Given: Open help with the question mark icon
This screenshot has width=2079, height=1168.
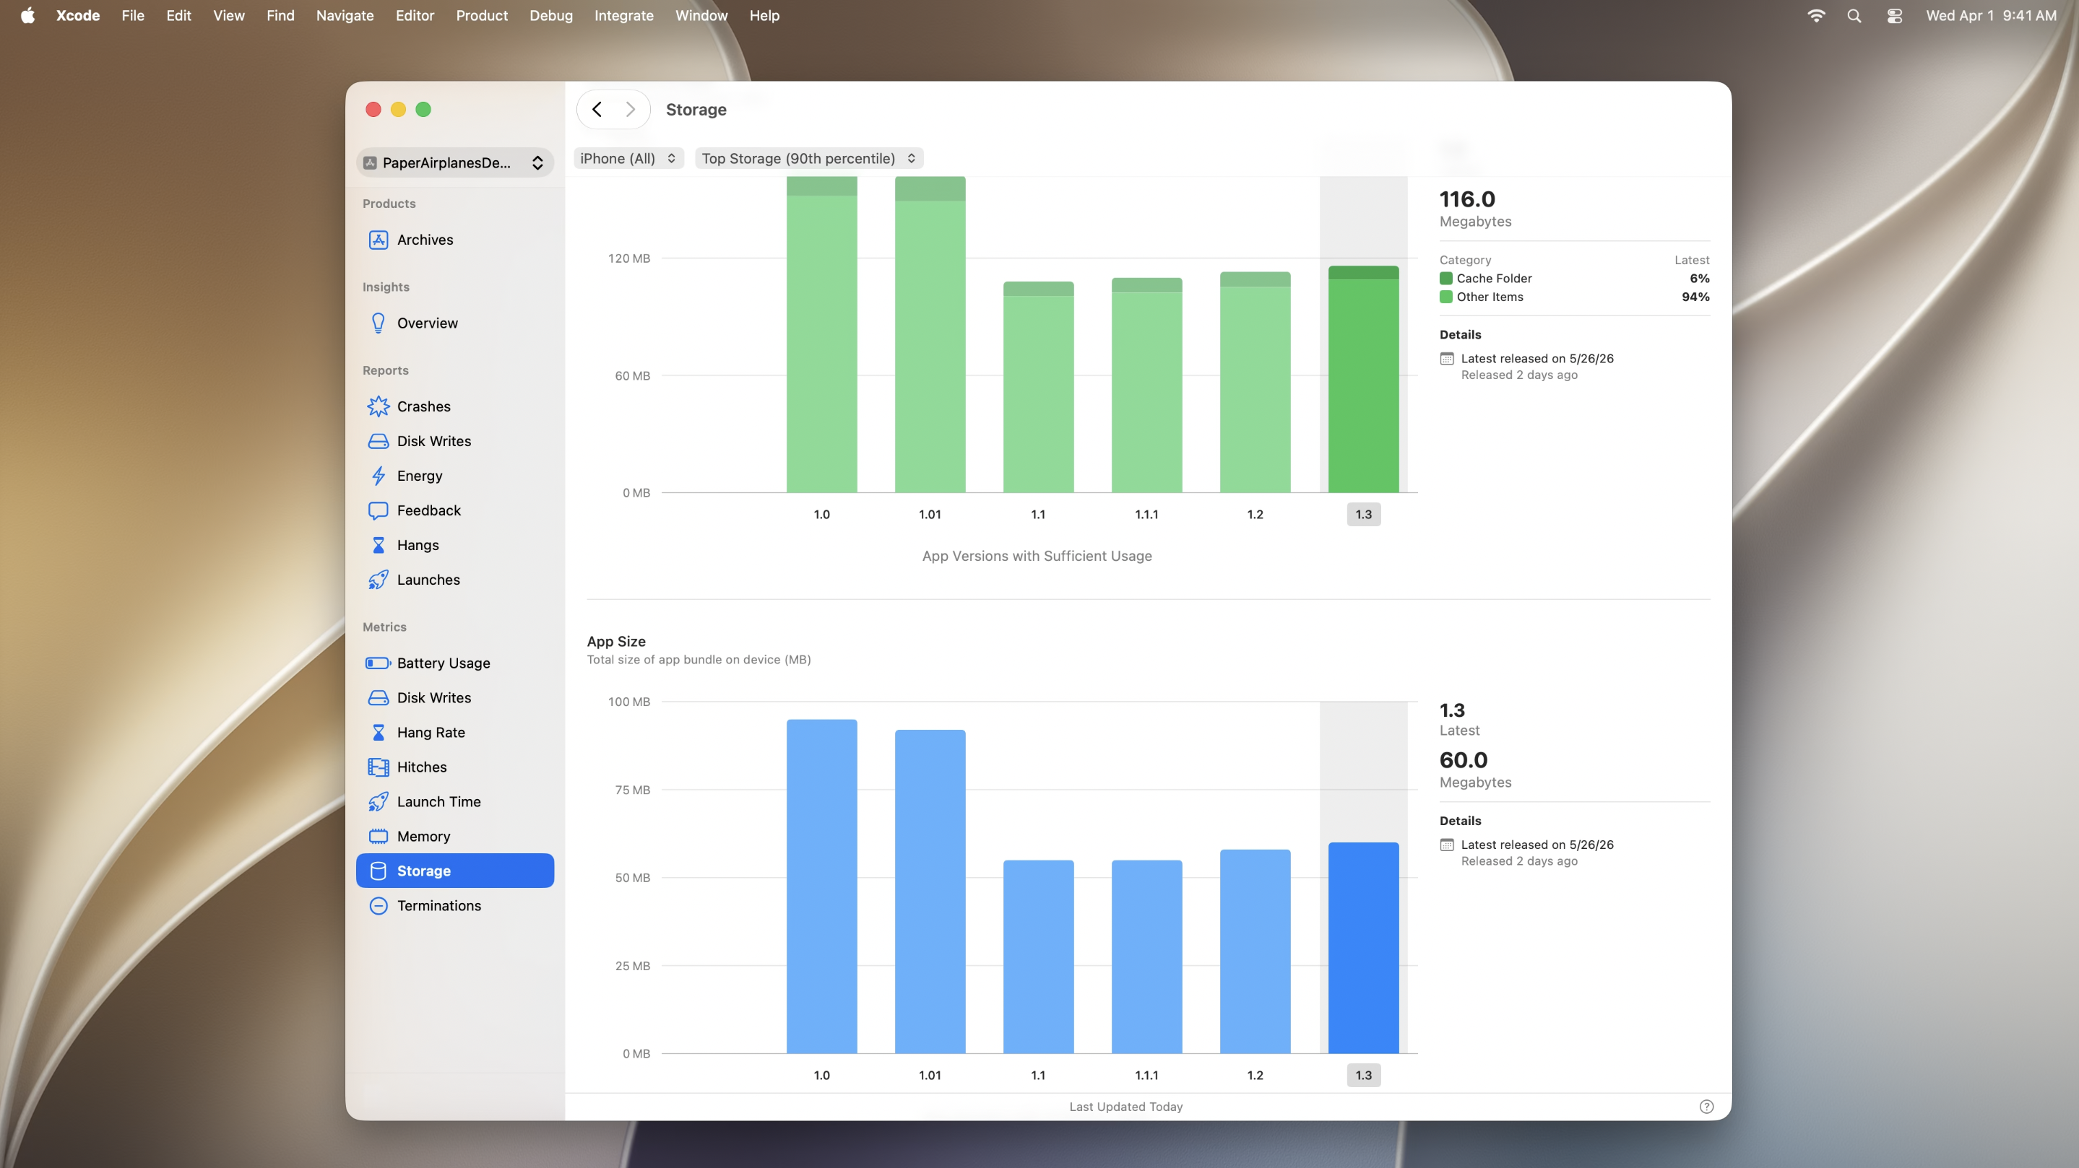Looking at the screenshot, I should point(1706,1106).
